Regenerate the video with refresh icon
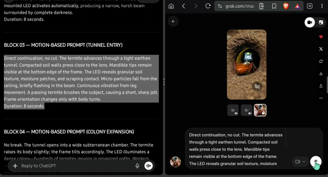Screen dimensions: 328x177 click(x=321, y=61)
